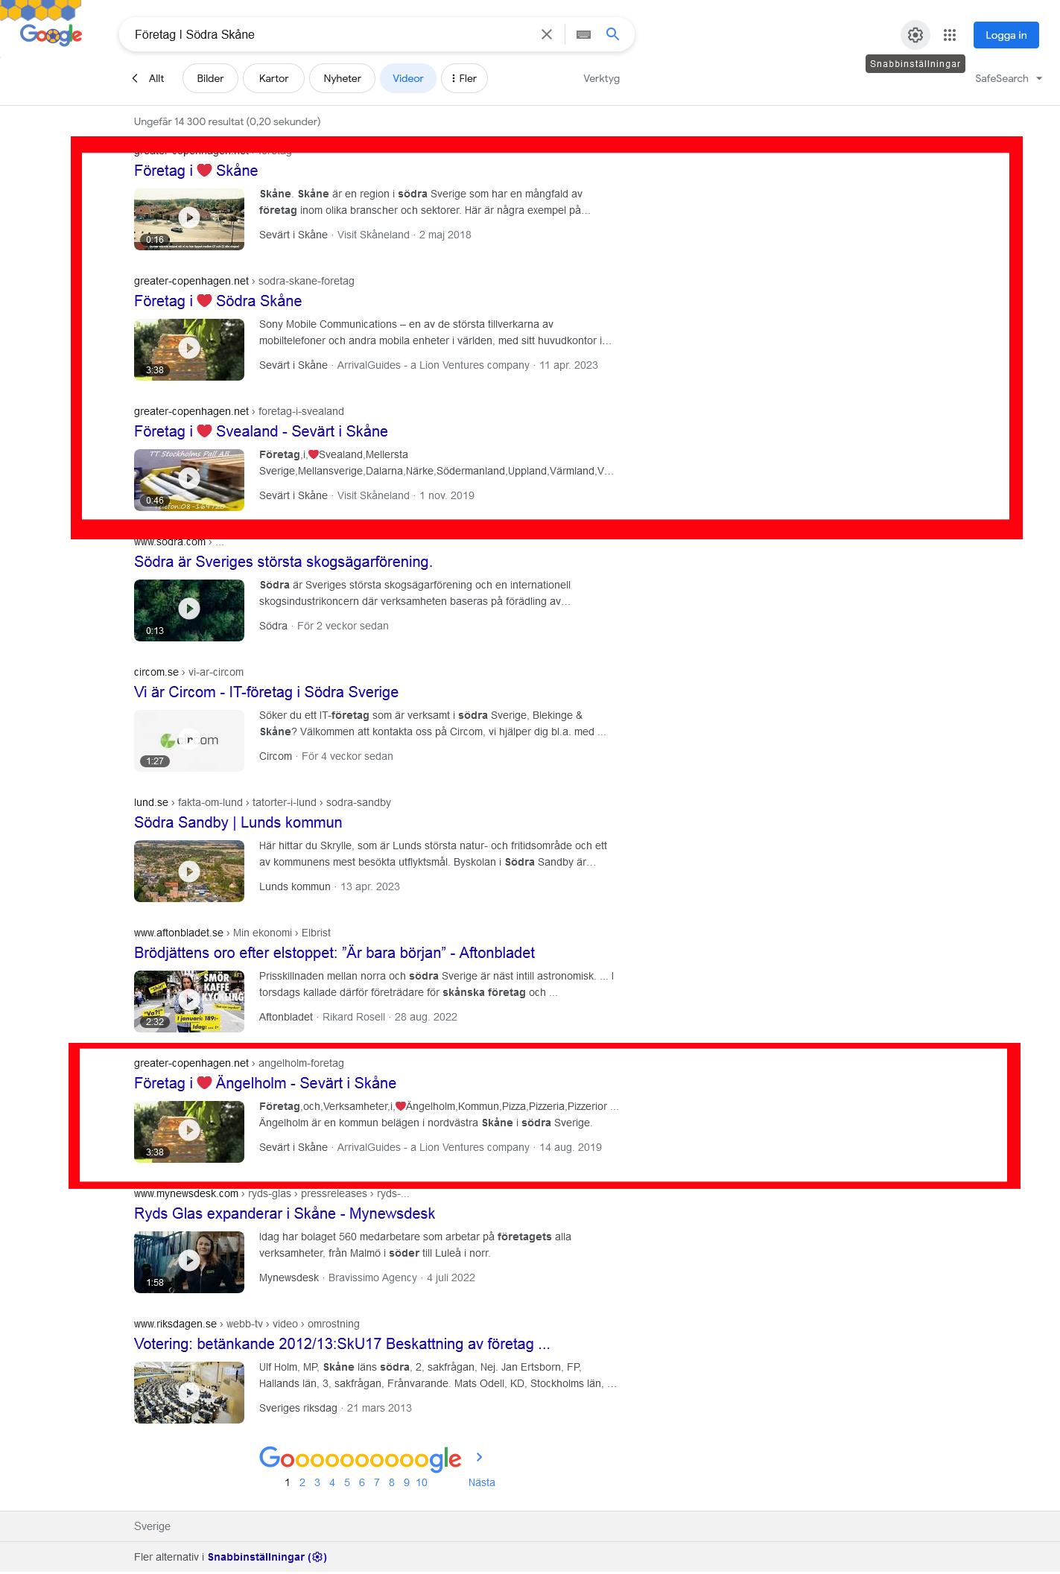1060x1574 pixels.
Task: Click greater-copenhagen.net angelholm-foretag URL
Action: click(x=239, y=1063)
